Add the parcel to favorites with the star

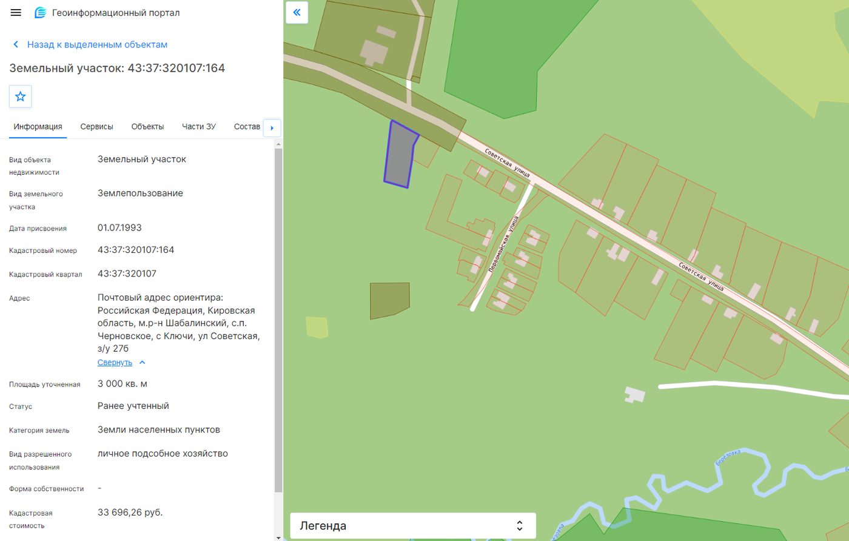pyautogui.click(x=20, y=96)
